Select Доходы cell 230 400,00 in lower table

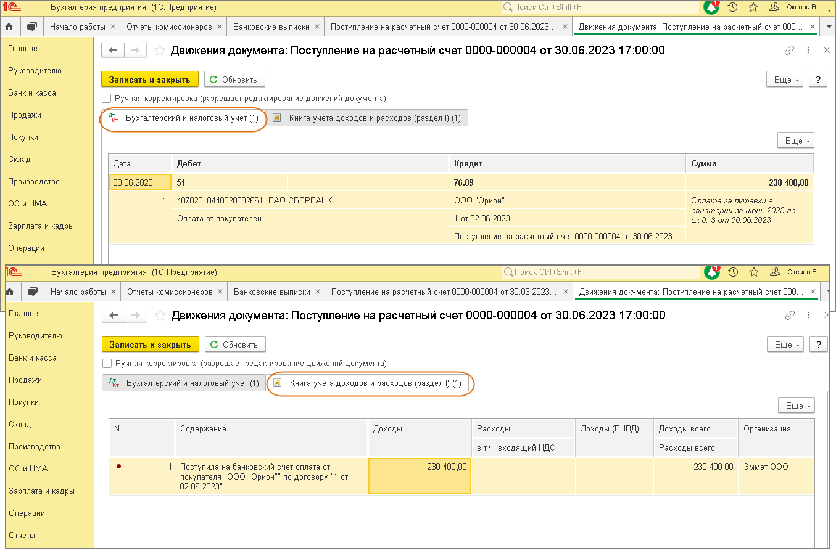420,476
